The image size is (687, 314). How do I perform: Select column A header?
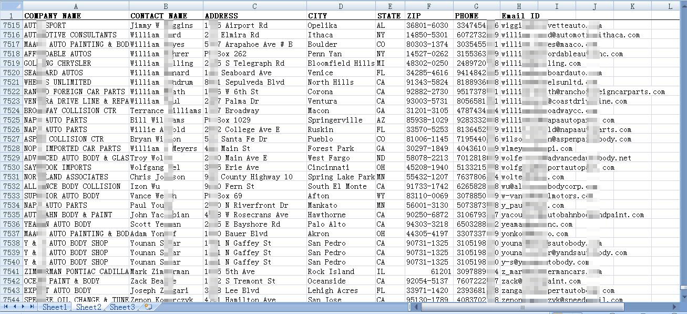tap(76, 6)
